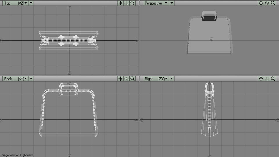
Task: Click the Back viewport rotate icon
Action: click(126, 79)
